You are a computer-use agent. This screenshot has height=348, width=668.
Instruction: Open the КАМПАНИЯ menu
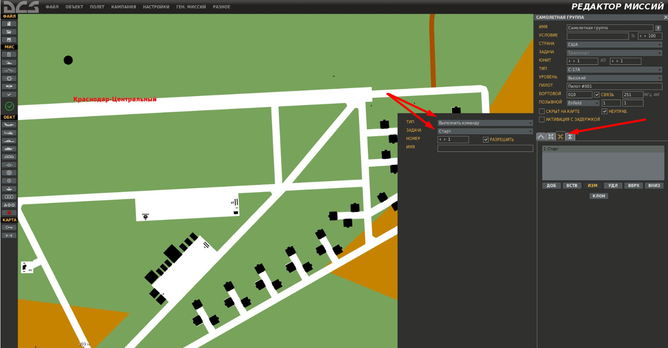123,7
